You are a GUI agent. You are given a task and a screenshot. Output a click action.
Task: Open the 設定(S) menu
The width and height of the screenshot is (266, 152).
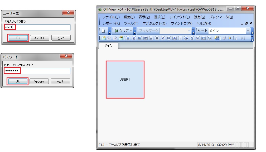click(x=200, y=17)
